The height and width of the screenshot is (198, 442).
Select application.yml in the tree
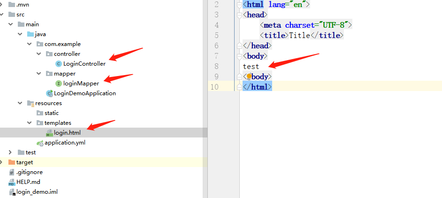tap(65, 143)
